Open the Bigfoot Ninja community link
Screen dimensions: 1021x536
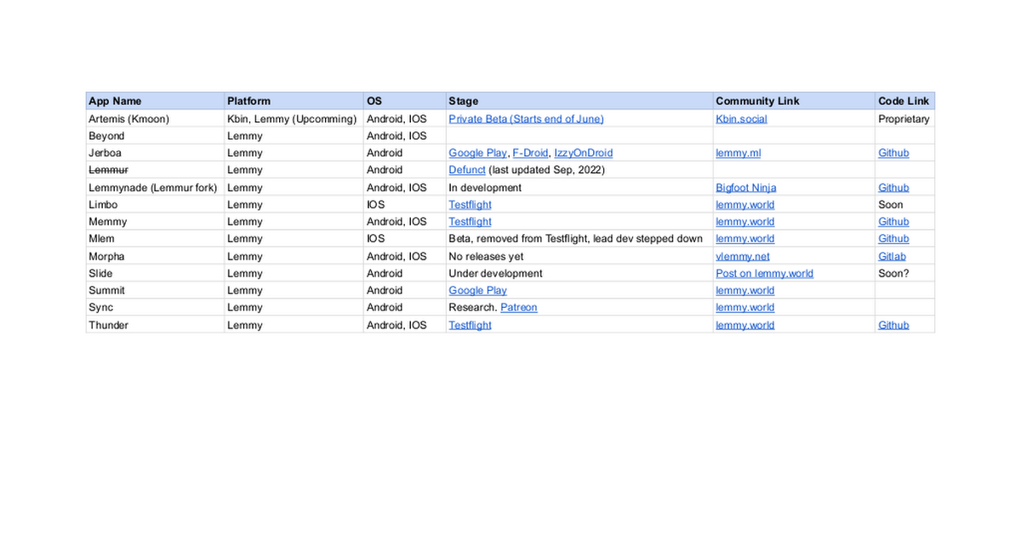click(745, 187)
